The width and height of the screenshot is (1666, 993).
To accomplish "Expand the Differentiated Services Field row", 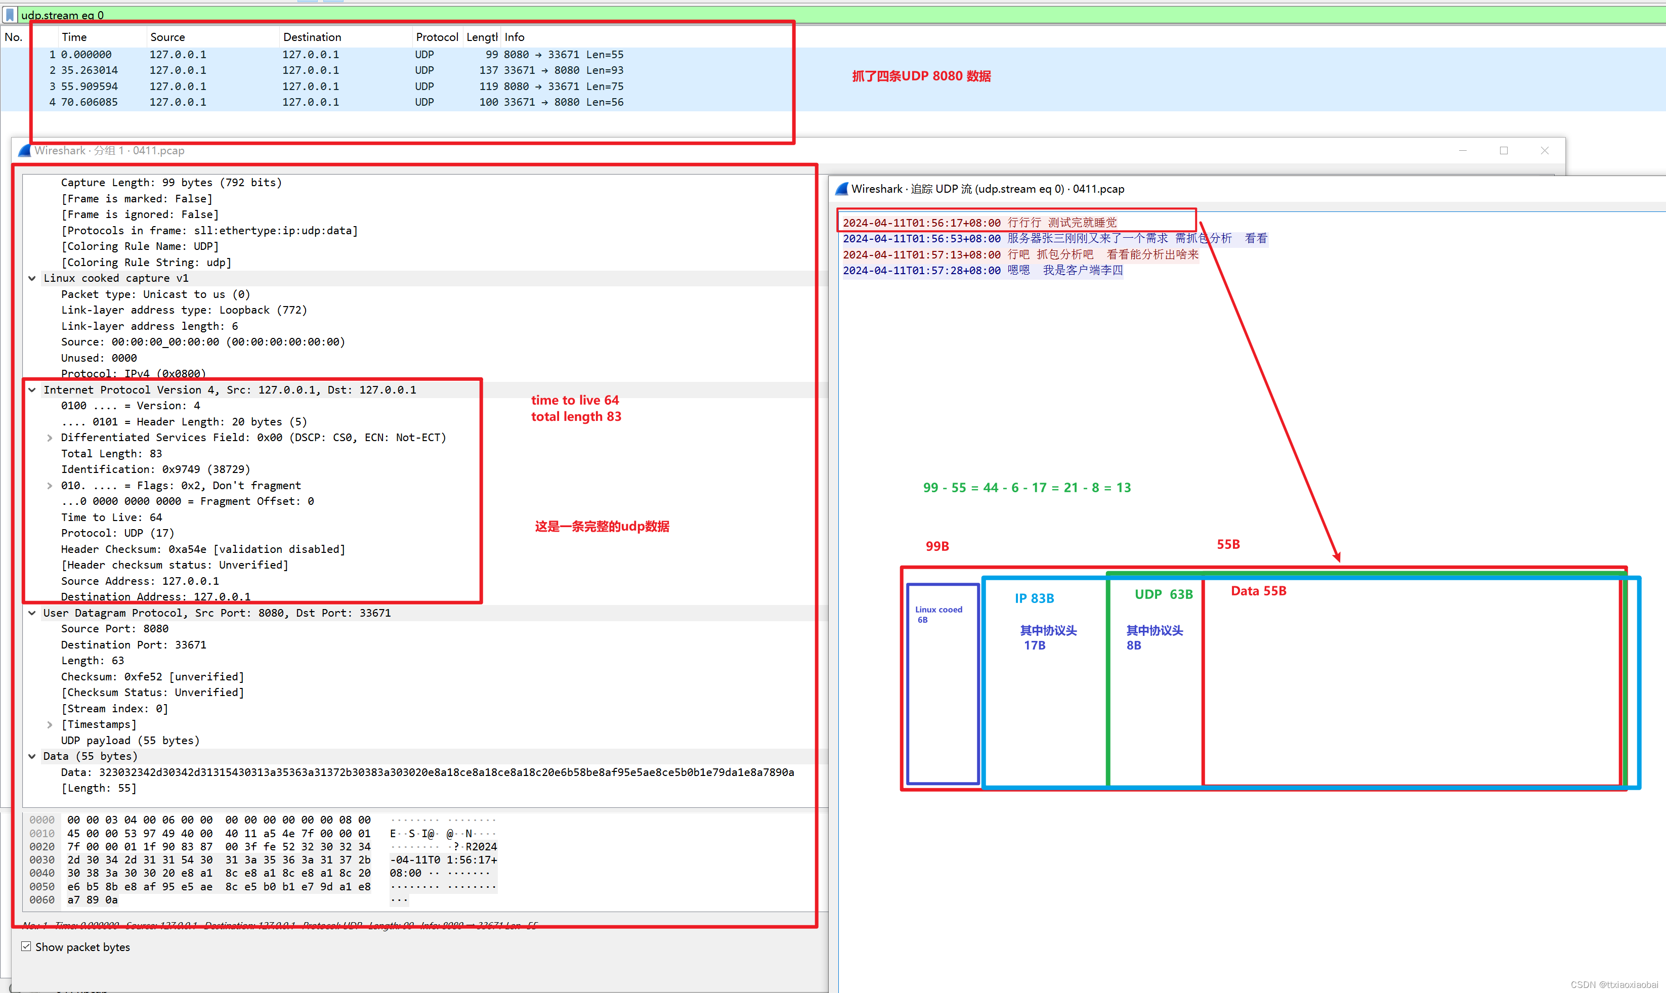I will (50, 438).
